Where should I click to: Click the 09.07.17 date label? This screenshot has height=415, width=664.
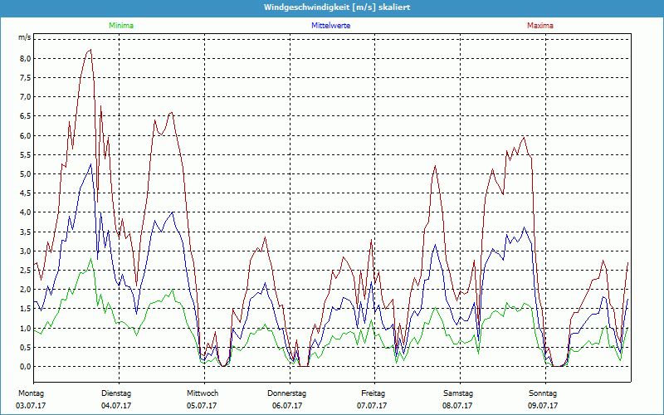(543, 406)
